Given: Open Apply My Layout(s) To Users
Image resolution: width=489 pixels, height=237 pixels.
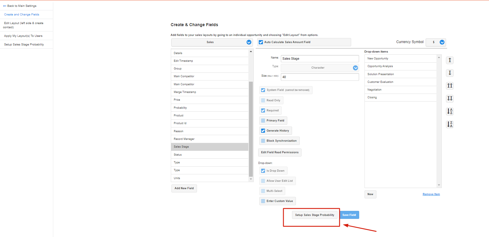Looking at the screenshot, I should tap(23, 36).
